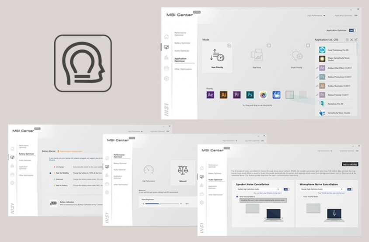Toggle the Speaker Noise Cancellation switch
This screenshot has height=242, width=369.
tap(286, 189)
